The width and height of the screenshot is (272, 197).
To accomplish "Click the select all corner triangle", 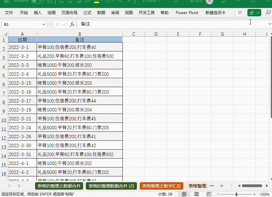I will (x=5, y=34).
